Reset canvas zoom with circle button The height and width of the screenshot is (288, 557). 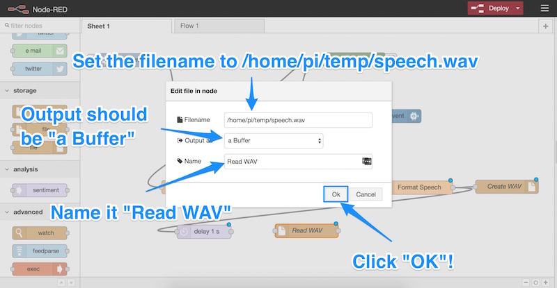click(x=535, y=282)
